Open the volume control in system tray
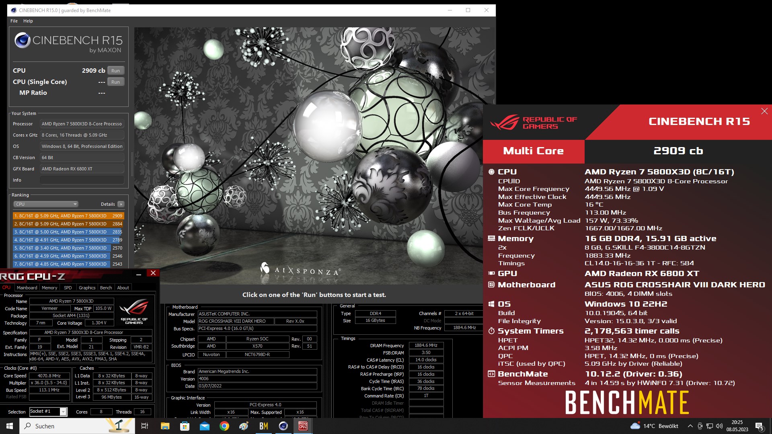Image resolution: width=772 pixels, height=434 pixels. 719,426
